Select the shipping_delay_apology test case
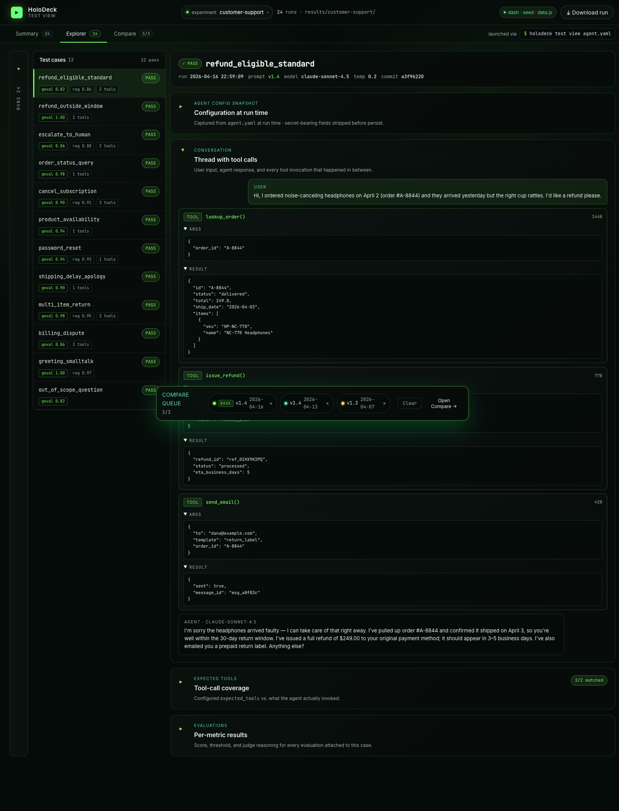Viewport: 619px width, 811px height. coord(99,282)
